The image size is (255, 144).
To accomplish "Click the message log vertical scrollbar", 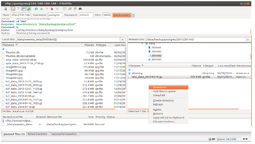I will coord(251,27).
